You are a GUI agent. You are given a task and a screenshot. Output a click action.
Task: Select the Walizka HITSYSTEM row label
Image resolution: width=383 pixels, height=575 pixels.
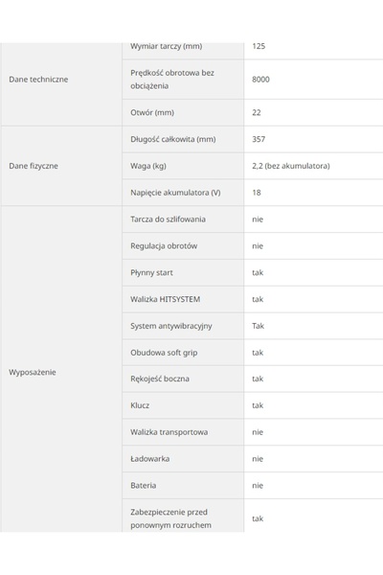click(166, 299)
